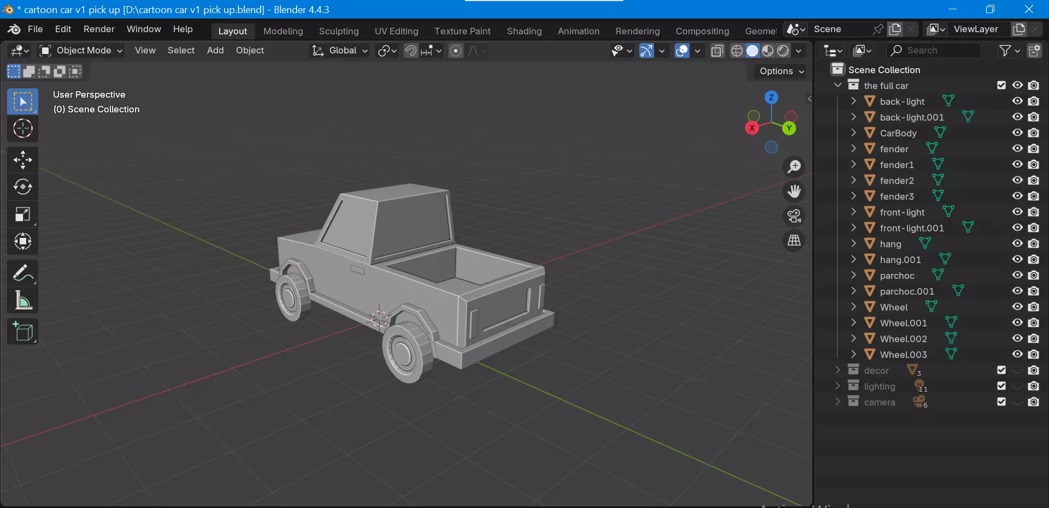Collapse 'the full car' collection

pos(838,85)
